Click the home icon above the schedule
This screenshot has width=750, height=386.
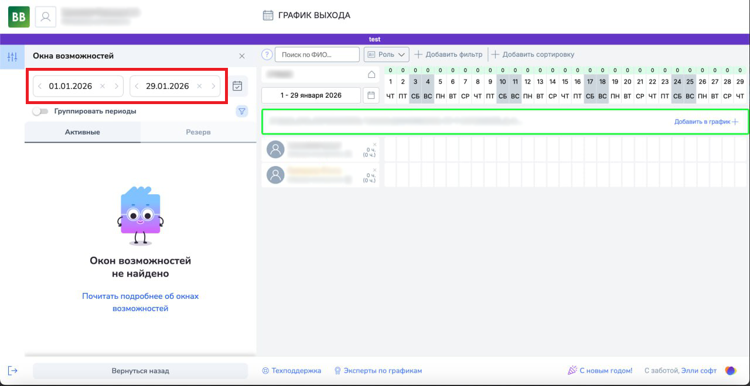pos(371,74)
